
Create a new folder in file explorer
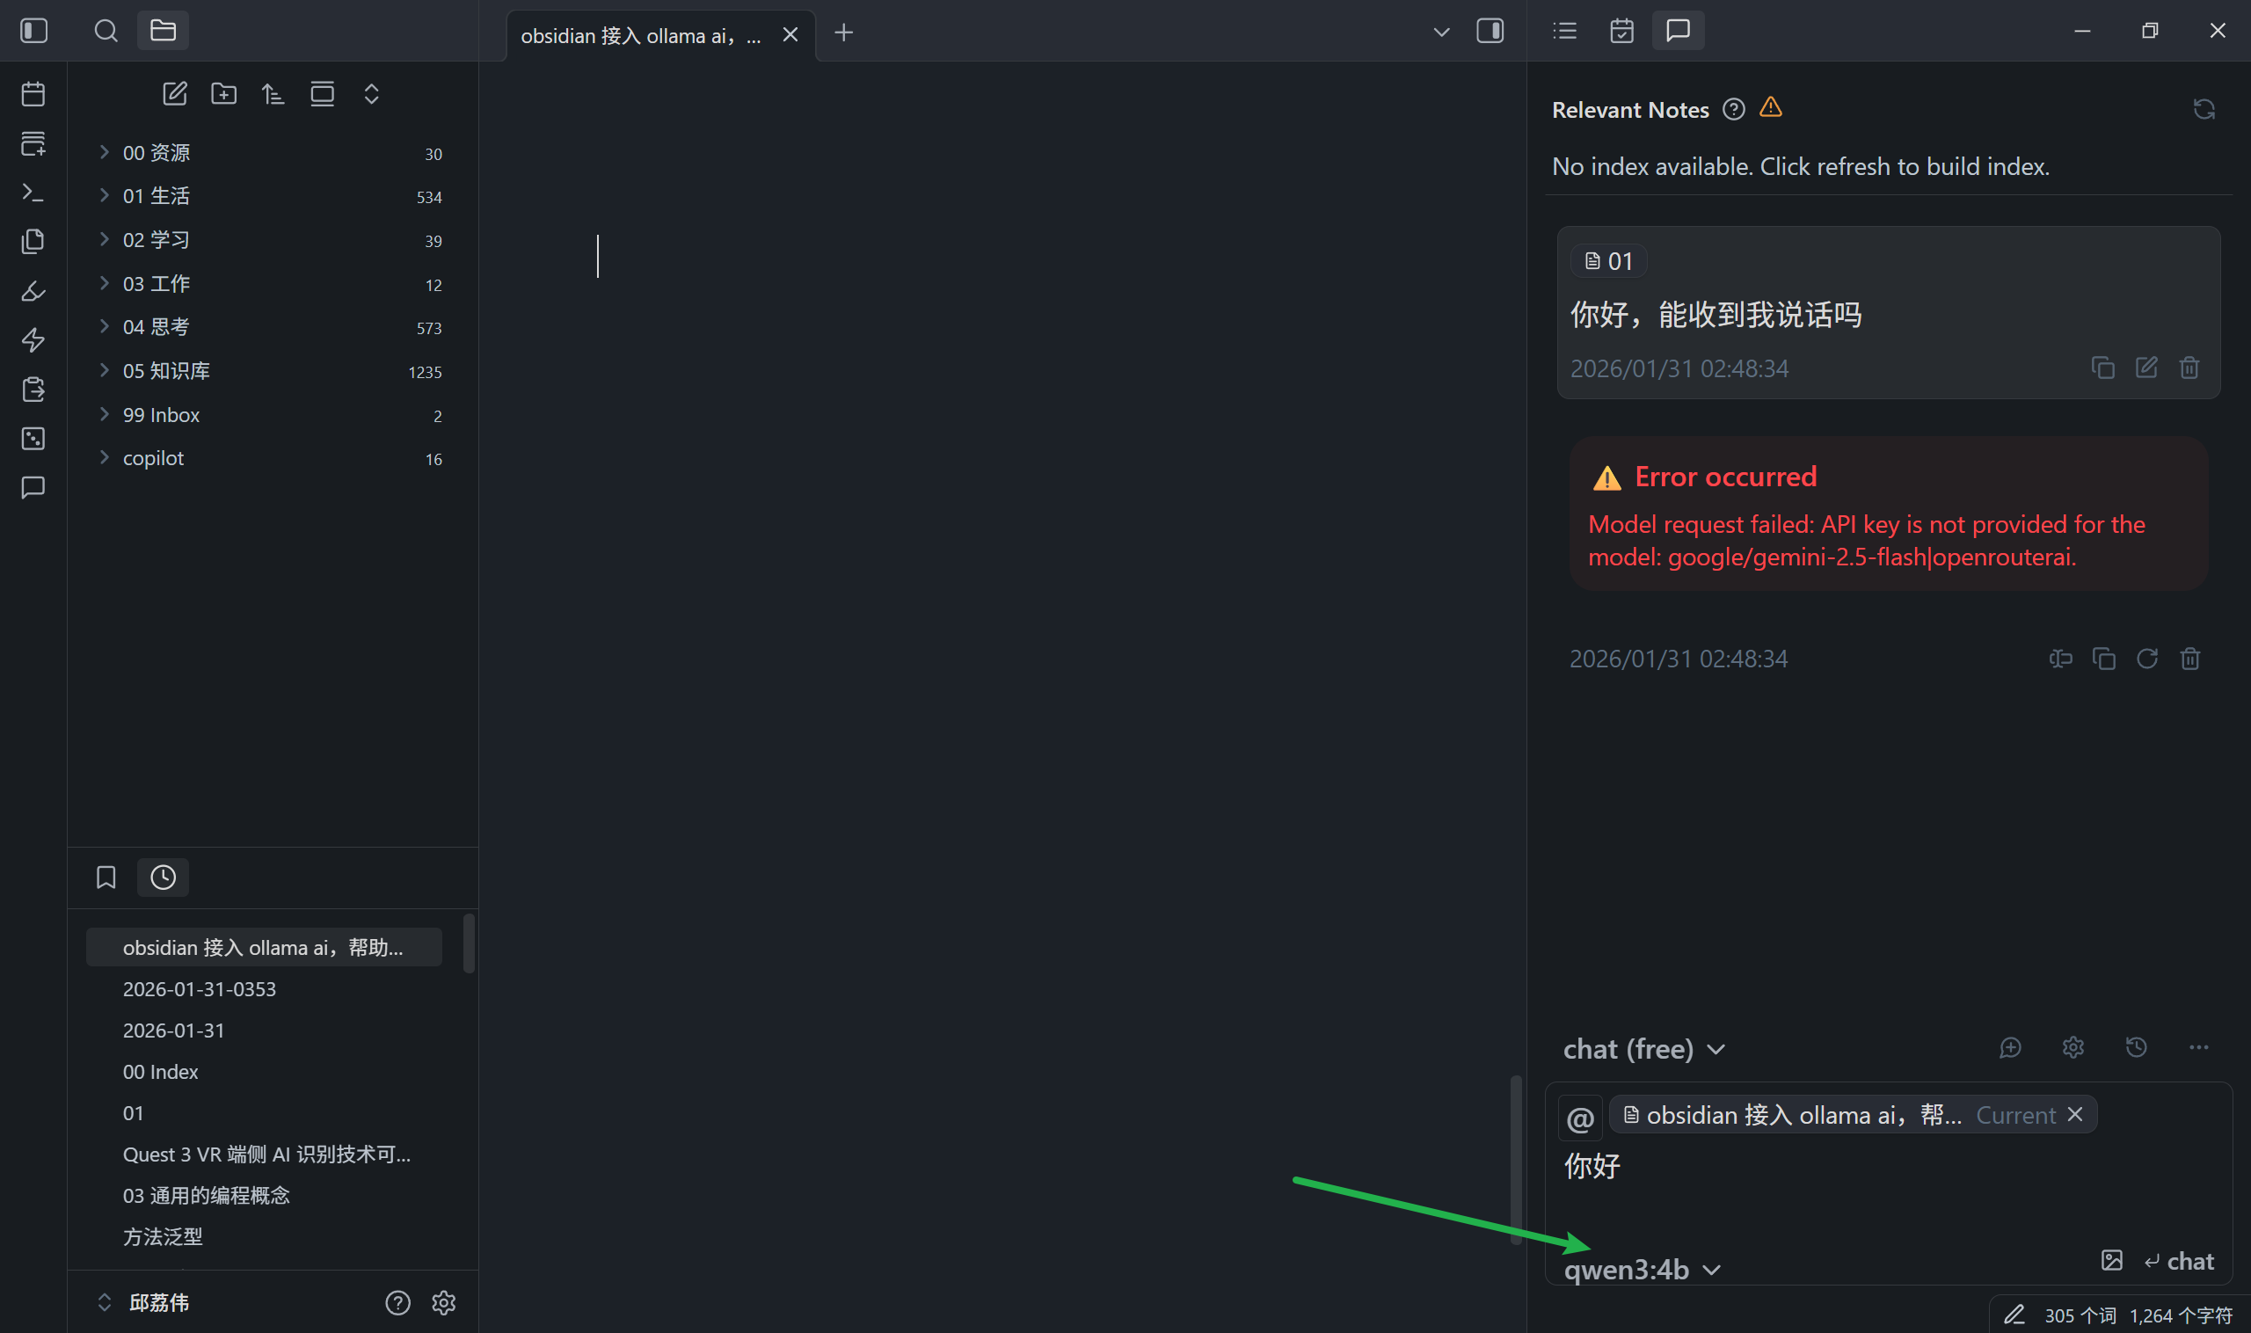pos(223,93)
